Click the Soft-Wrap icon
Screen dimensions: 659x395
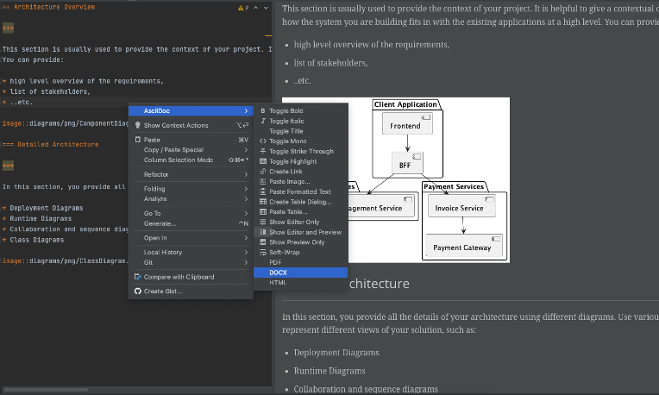coord(263,252)
